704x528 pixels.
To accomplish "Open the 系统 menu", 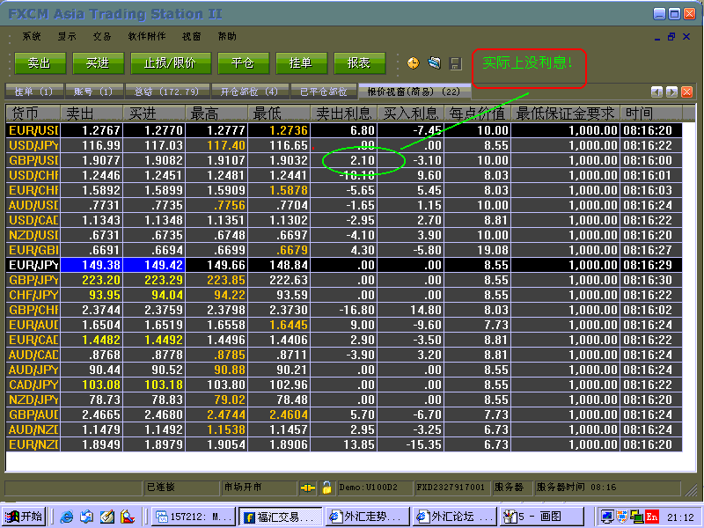I will (x=32, y=37).
